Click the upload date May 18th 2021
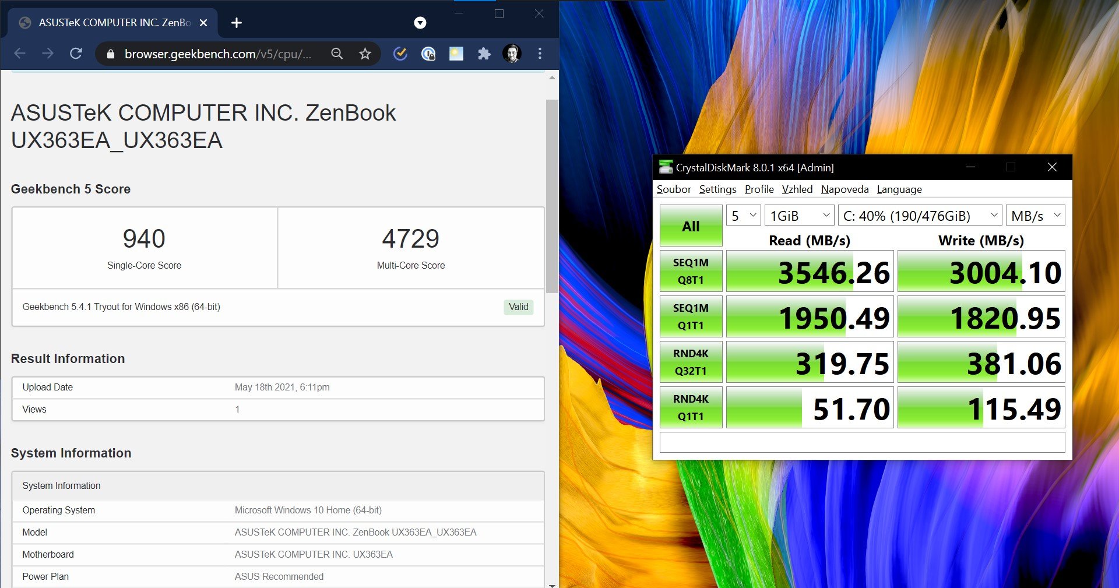This screenshot has height=588, width=1119. coord(282,388)
